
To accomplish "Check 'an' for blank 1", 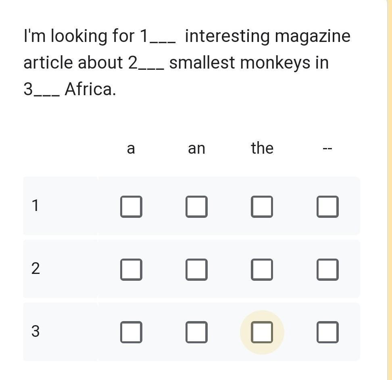I will click(196, 207).
